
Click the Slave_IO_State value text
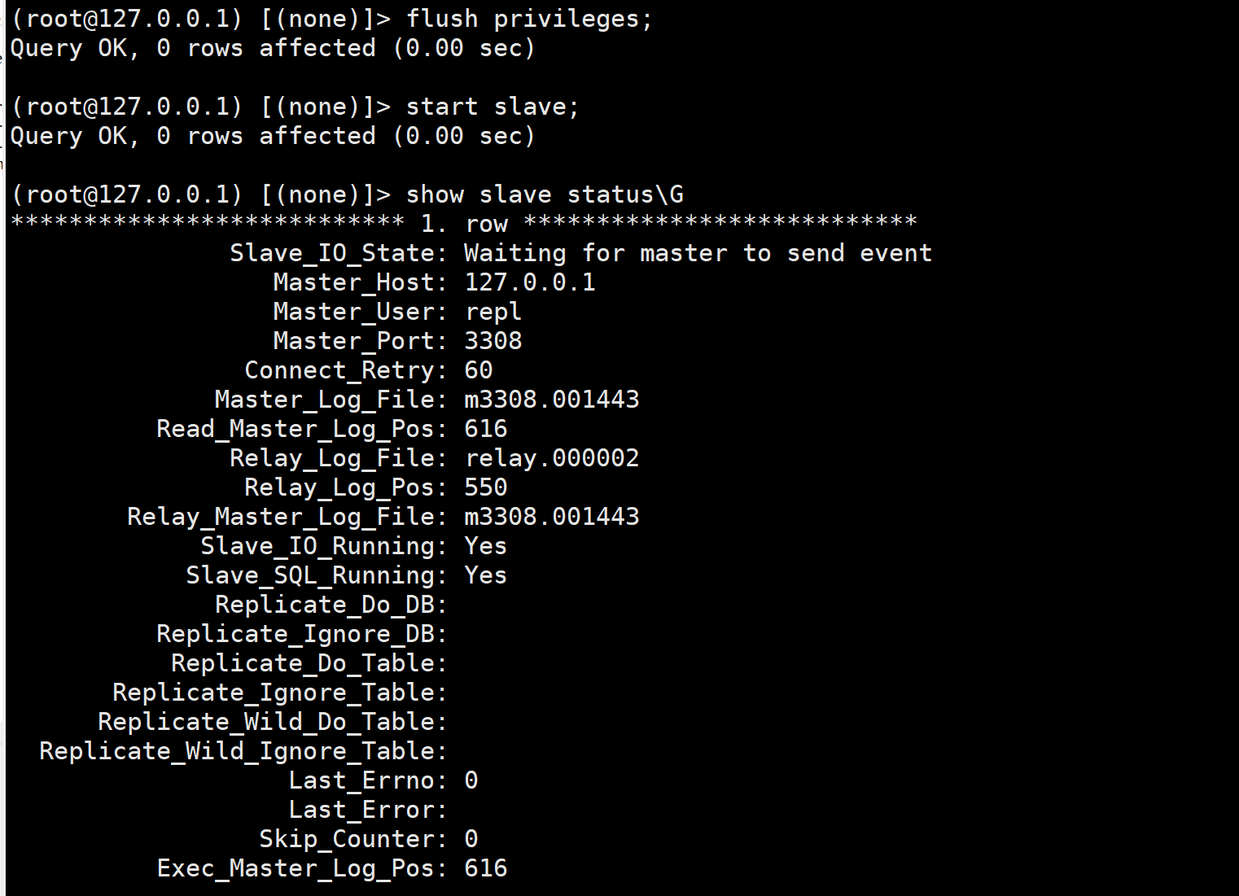click(697, 253)
